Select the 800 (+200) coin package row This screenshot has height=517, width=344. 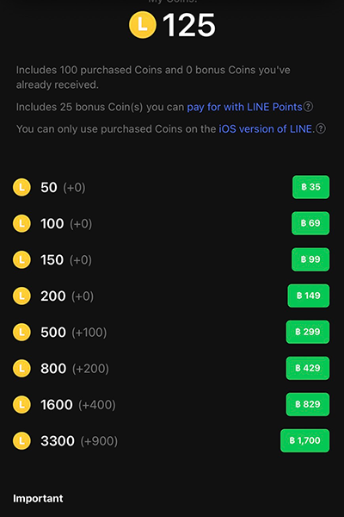171,368
